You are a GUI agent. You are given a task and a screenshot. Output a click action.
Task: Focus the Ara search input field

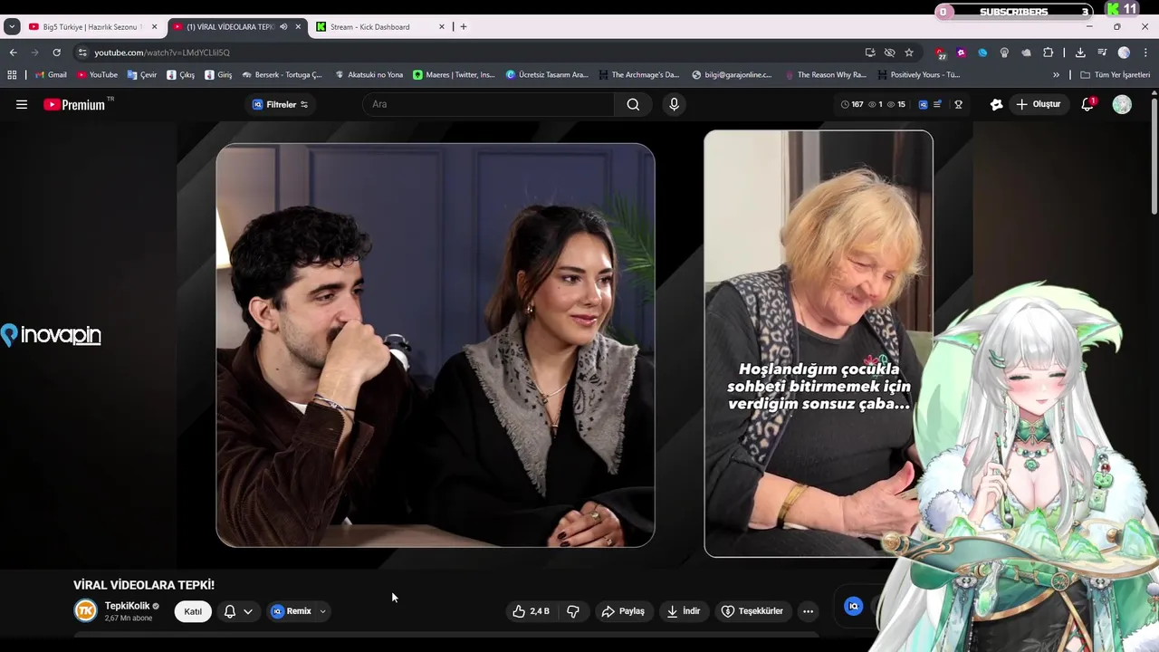(489, 104)
